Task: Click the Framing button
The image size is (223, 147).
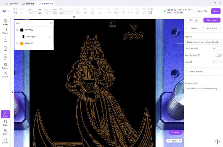Action: click(176, 132)
